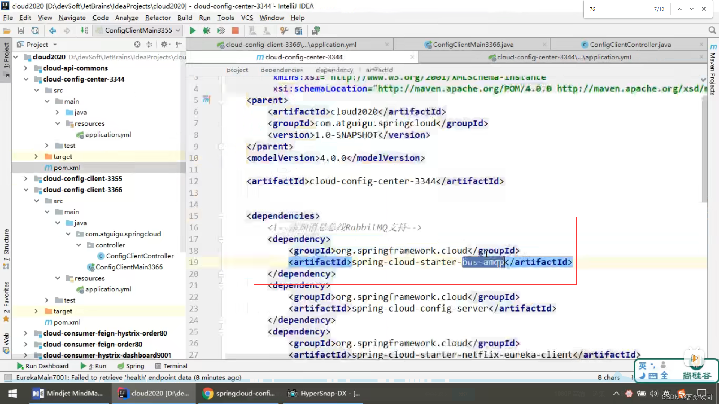Open the Project Structure icon
The width and height of the screenshot is (719, 404).
coord(298,31)
